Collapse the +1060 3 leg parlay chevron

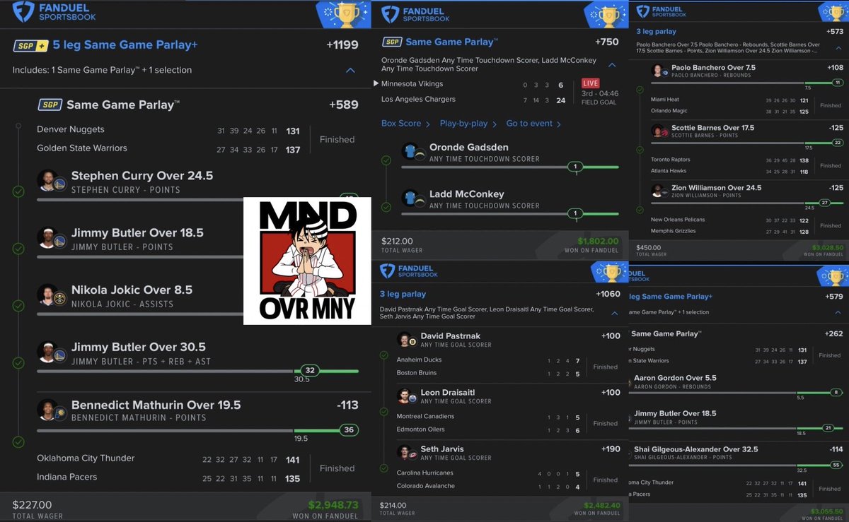(x=614, y=313)
